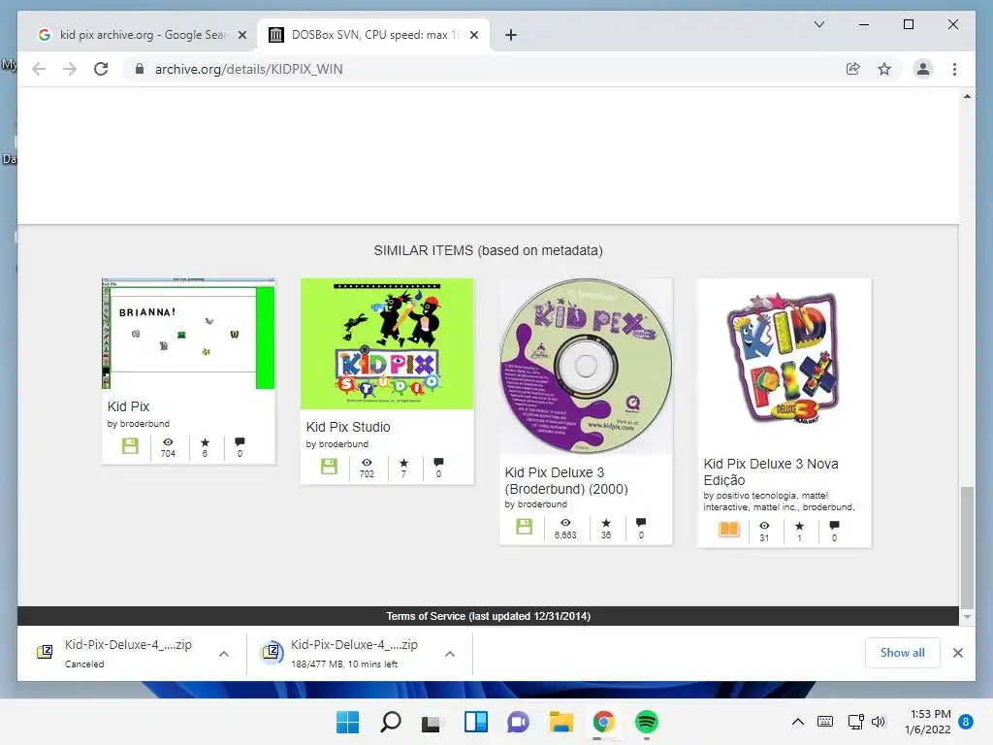Open the Kid Pix title link
Screen dimensions: 993x745
129,406
